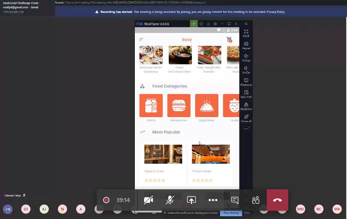Click the browser address bar URL

pyautogui.click(x=131, y=2)
